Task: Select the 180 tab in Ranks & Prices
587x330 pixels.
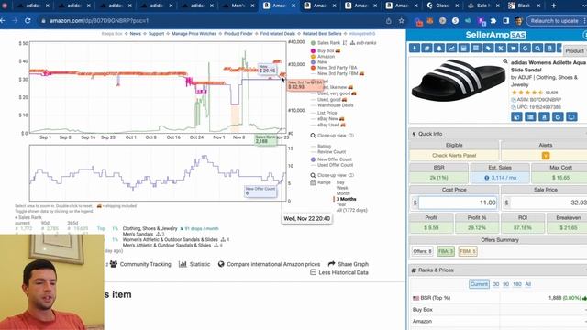Action: (x=517, y=284)
